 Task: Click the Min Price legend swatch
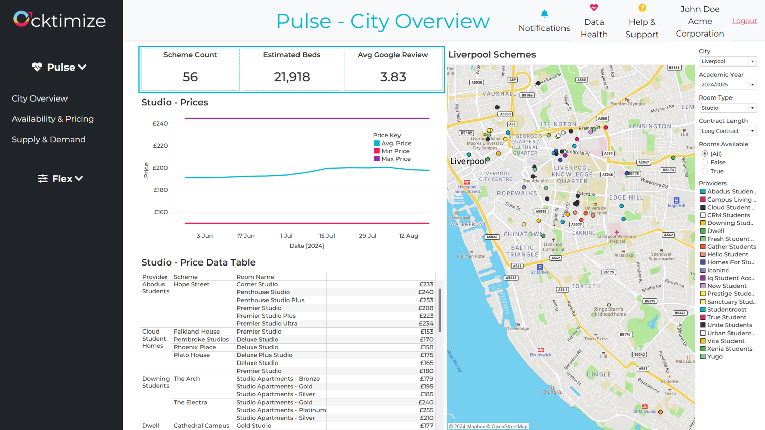tap(377, 151)
